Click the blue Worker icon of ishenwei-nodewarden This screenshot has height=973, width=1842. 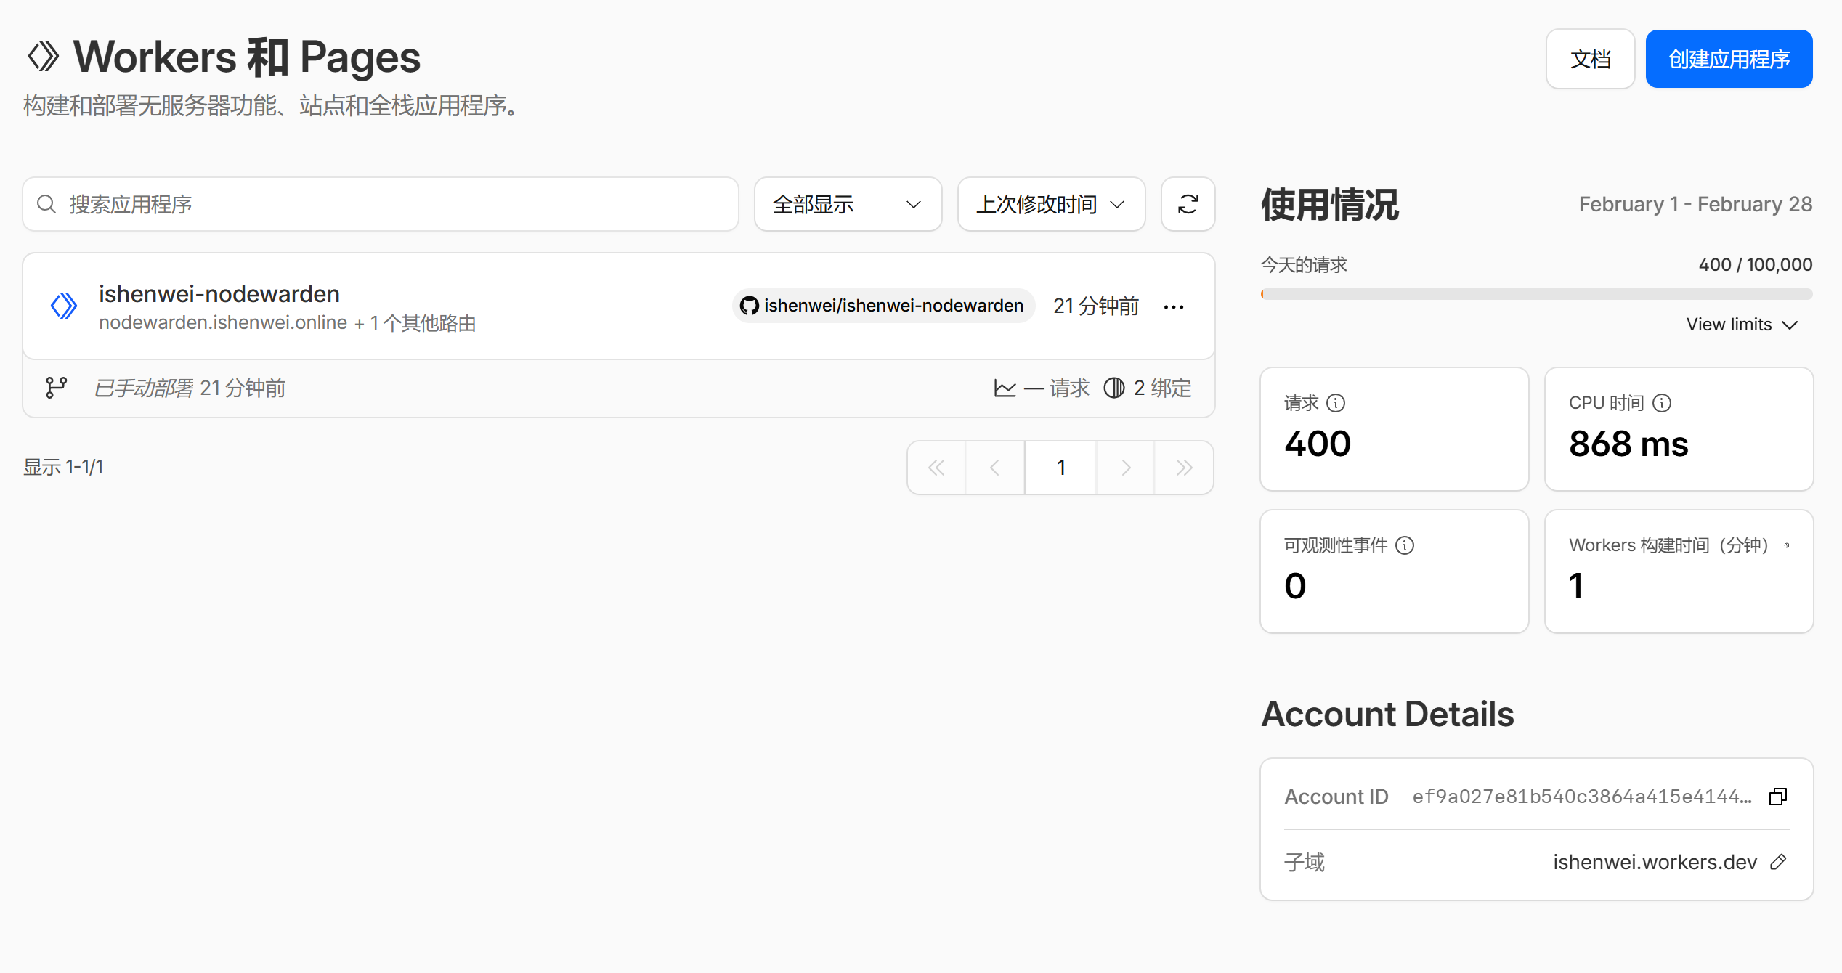tap(63, 306)
